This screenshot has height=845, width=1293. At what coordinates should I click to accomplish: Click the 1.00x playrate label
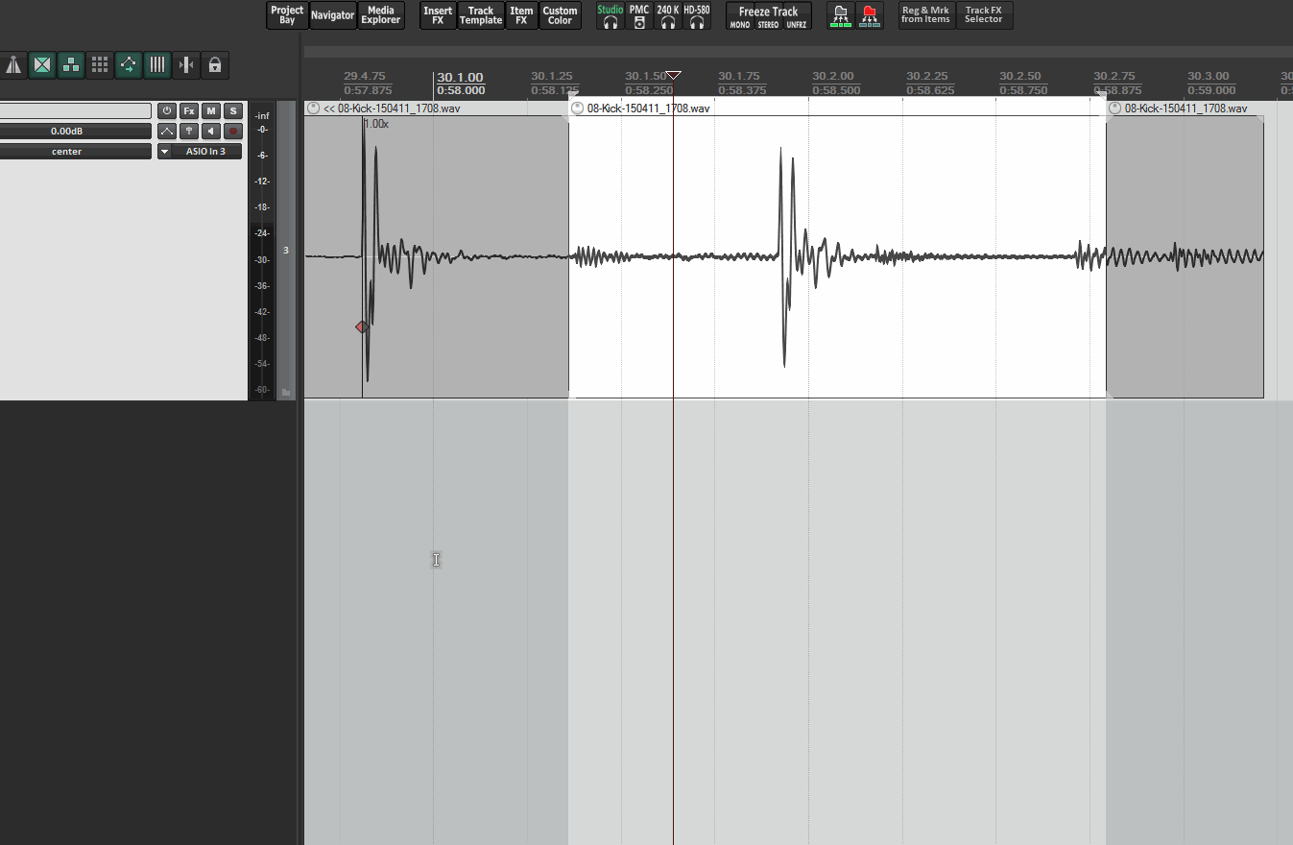(x=376, y=124)
